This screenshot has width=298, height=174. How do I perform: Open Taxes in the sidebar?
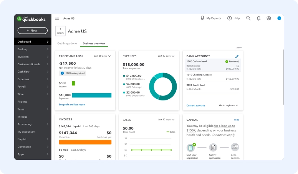[x=33, y=109]
